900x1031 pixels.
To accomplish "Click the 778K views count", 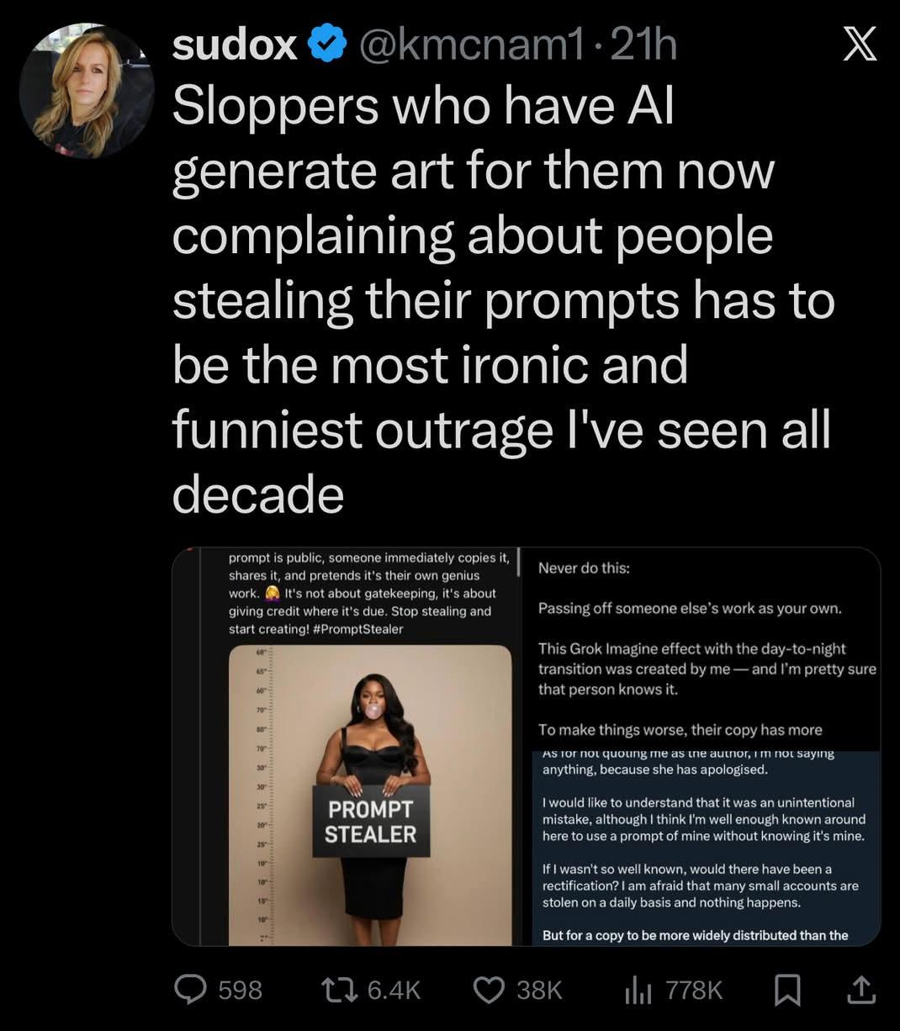I will [x=694, y=990].
